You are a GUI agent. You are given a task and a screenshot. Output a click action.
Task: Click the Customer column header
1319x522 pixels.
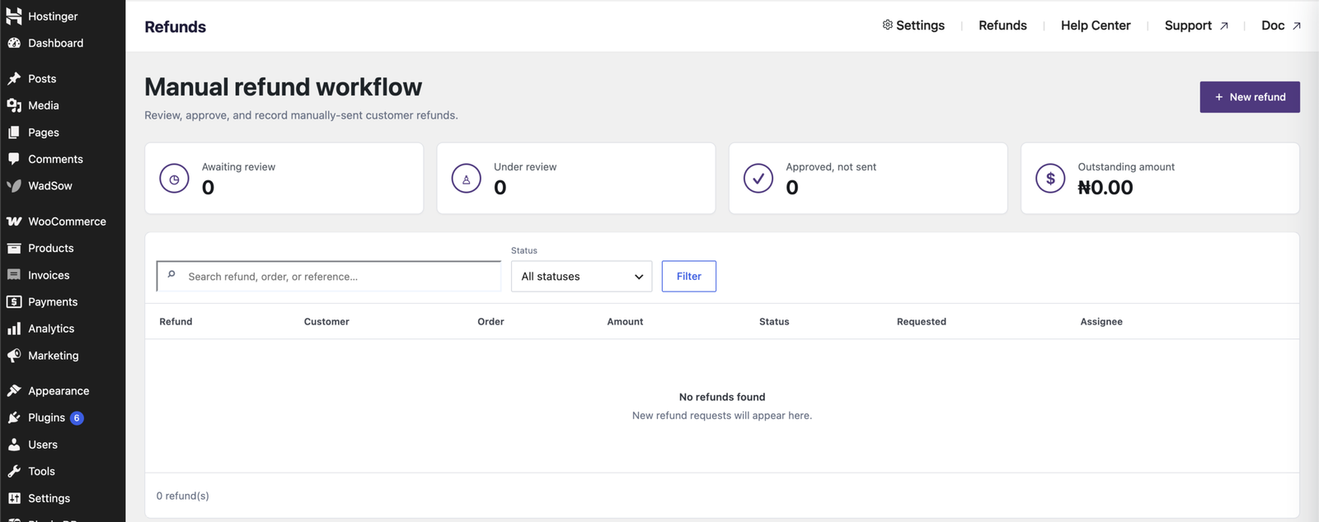[326, 322]
